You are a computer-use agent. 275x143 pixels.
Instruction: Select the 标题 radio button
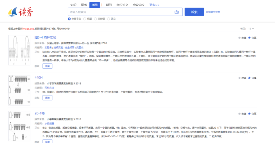pyautogui.click(x=85, y=19)
